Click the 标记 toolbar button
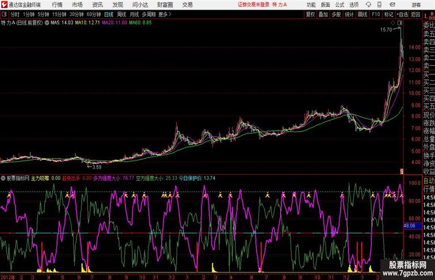 tap(388, 14)
